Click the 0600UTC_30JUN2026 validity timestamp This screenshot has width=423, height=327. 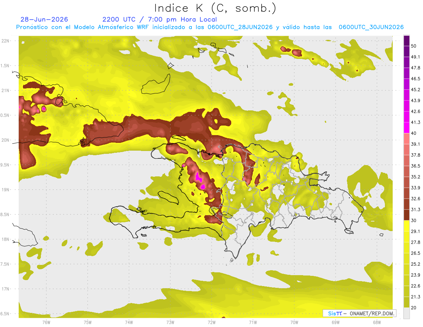pyautogui.click(x=371, y=27)
